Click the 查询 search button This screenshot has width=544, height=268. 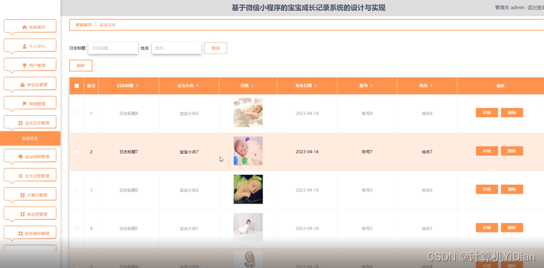coord(215,48)
